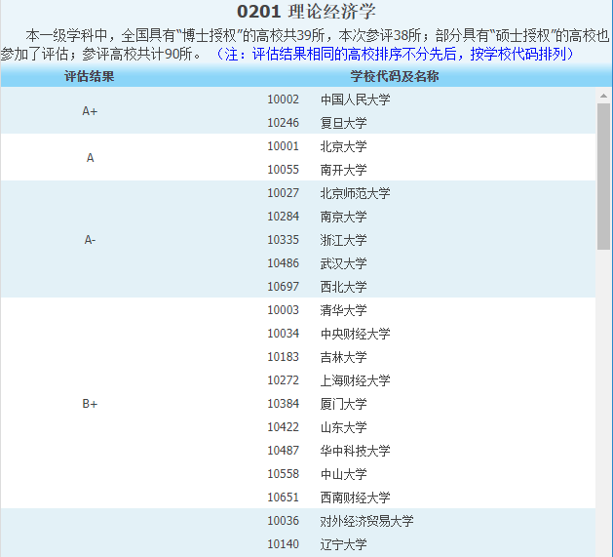Click school code 10272

(x=283, y=380)
